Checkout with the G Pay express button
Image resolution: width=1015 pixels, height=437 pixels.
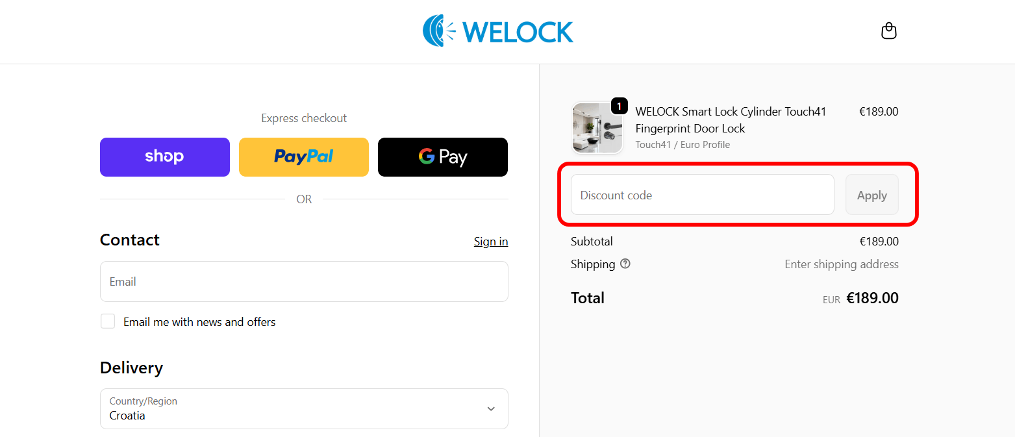[442, 156]
